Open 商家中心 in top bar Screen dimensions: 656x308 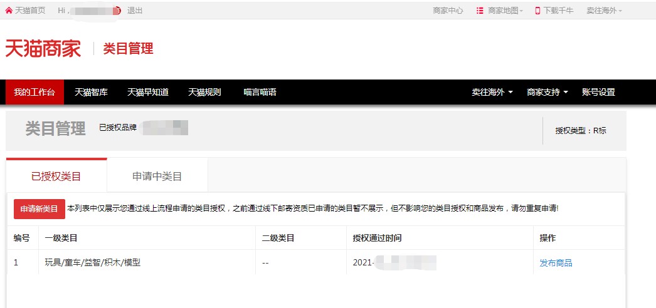(x=448, y=11)
